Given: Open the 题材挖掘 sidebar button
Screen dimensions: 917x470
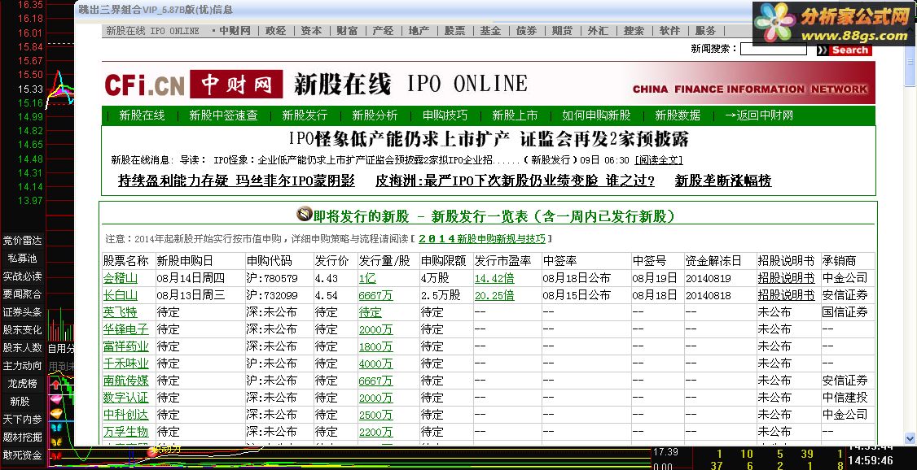Looking at the screenshot, I should click(x=22, y=437).
